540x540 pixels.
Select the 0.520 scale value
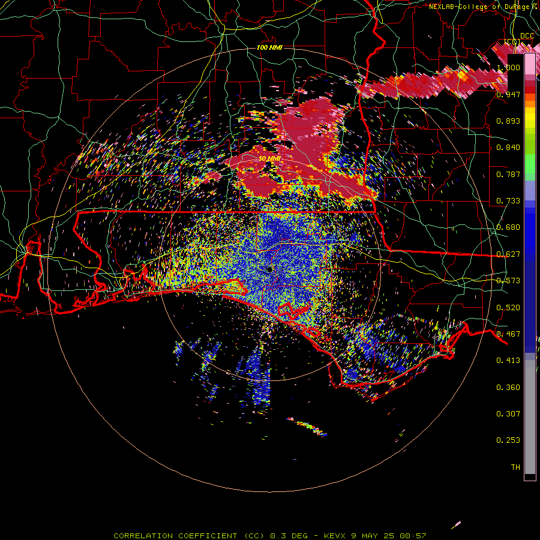[508, 308]
